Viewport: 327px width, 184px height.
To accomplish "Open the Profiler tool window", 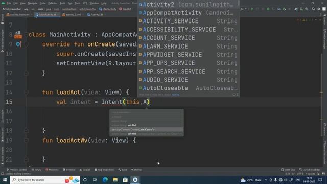I will [x=136, y=170].
